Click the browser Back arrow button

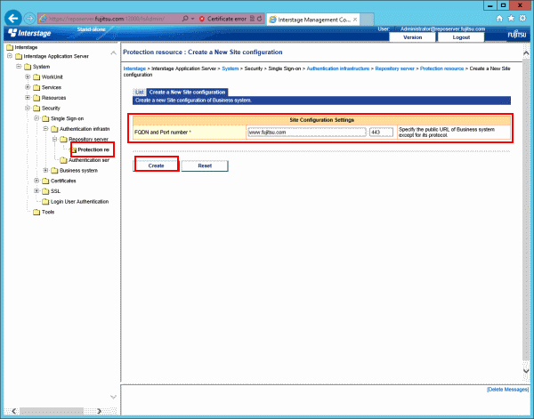pos(13,19)
